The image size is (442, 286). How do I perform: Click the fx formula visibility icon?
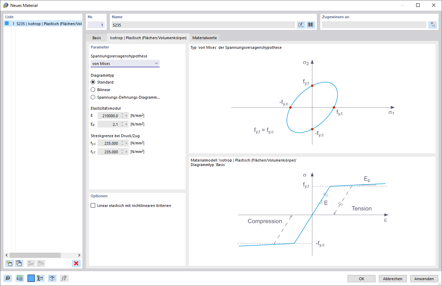[63, 278]
